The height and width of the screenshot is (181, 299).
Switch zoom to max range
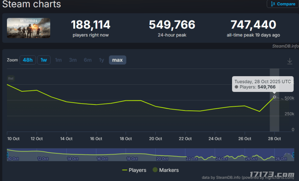tap(117, 60)
